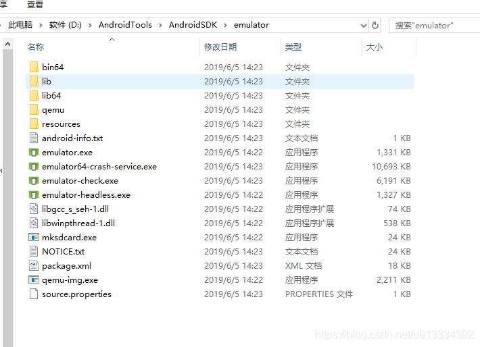Click the XML 文档 type cell
The image size is (480, 347).
pyautogui.click(x=304, y=266)
